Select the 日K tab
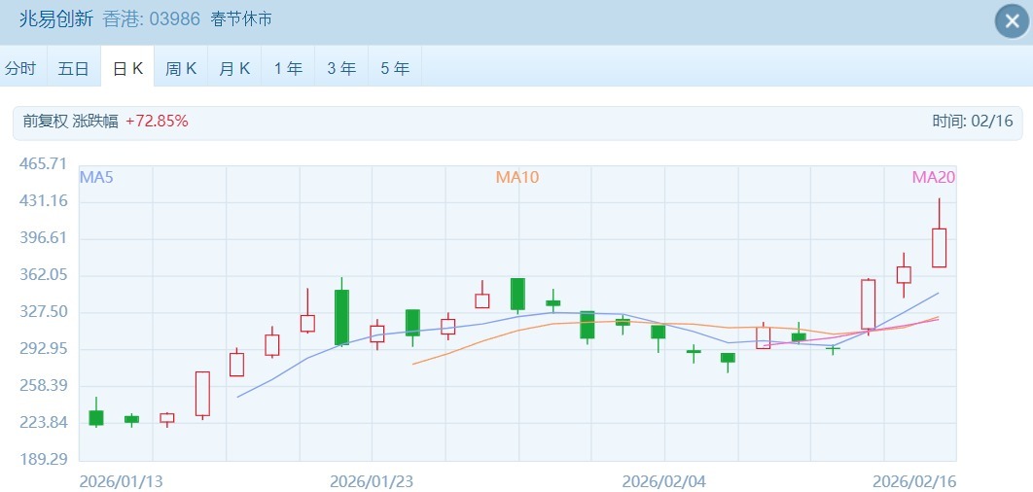Screen dimensions: 1033x492 pos(127,68)
